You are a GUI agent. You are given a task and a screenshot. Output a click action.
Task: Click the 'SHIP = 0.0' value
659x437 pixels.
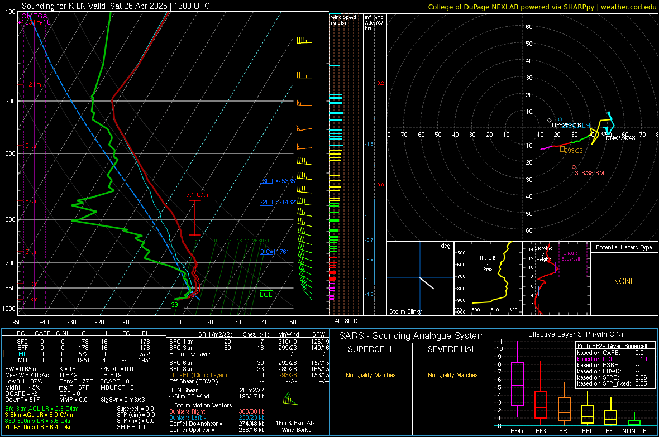coord(131,428)
